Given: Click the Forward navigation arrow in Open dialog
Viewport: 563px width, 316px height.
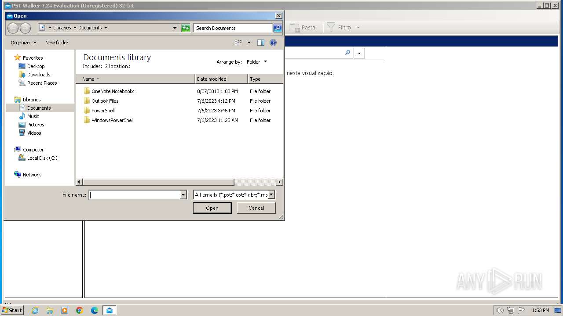Looking at the screenshot, I should click(25, 28).
